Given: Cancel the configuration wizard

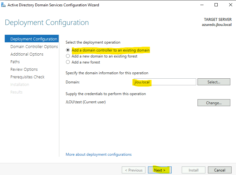Looking at the screenshot, I should [220, 170].
